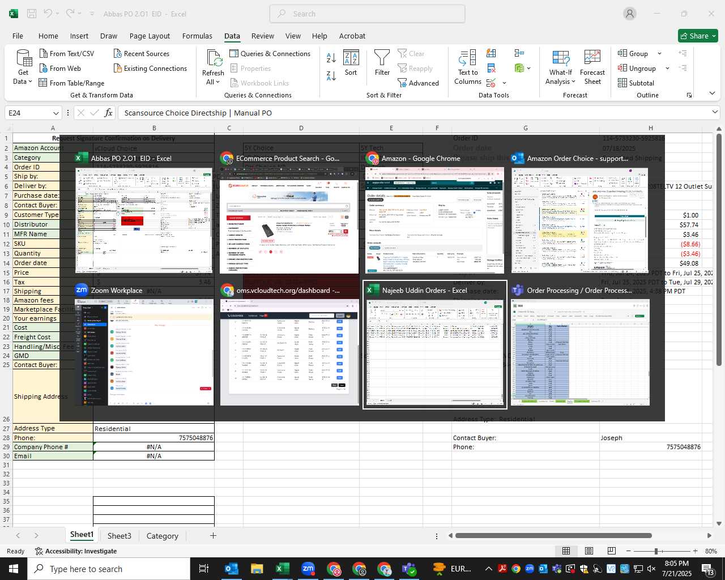Switch to Amazon Google Chrome window thumbnail
The width and height of the screenshot is (725, 580).
coord(434,212)
